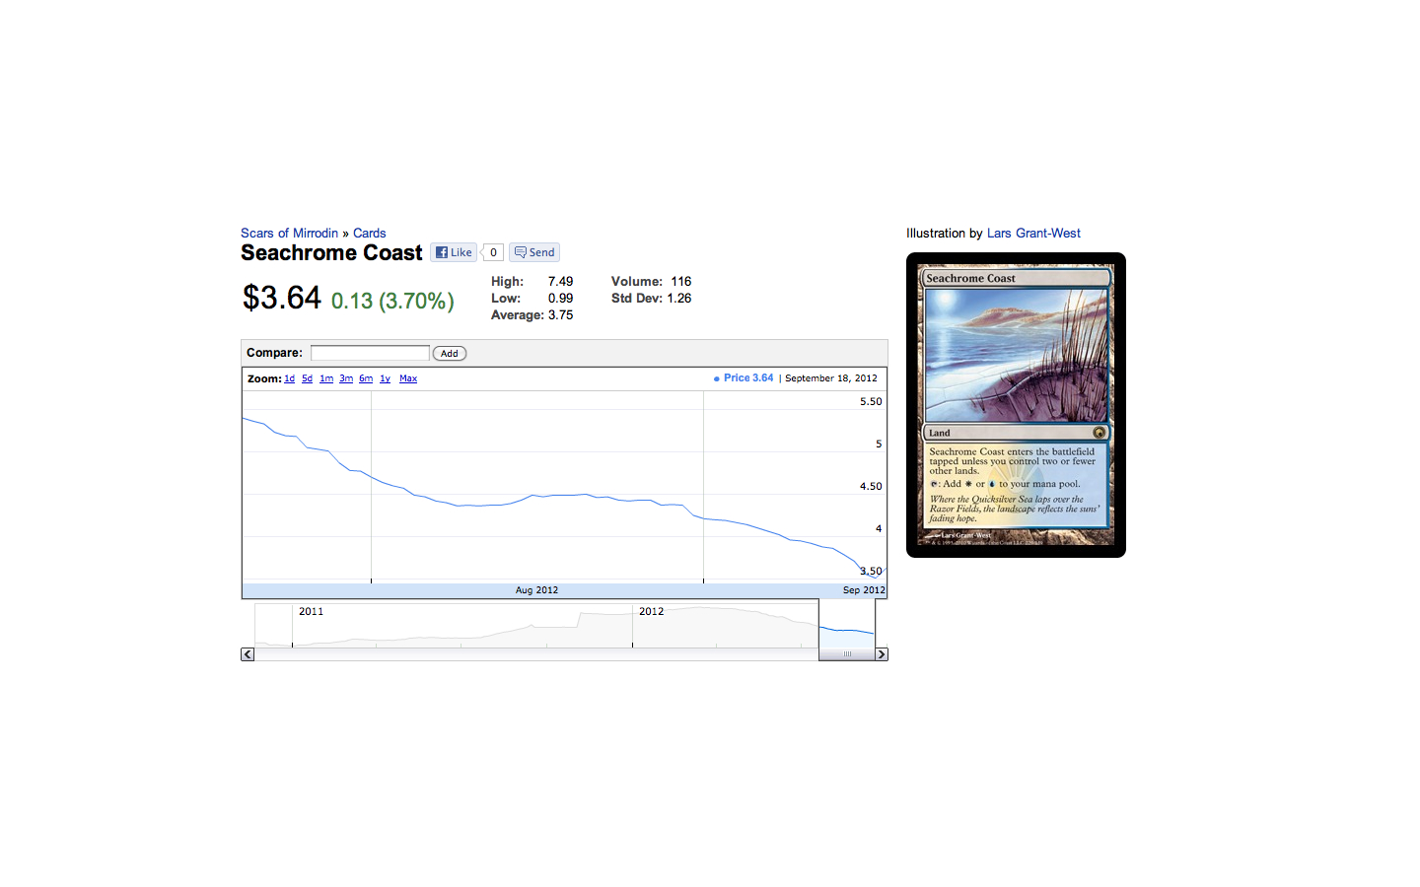The width and height of the screenshot is (1420, 887).
Task: Click the Facebook Like button
Action: pos(455,252)
